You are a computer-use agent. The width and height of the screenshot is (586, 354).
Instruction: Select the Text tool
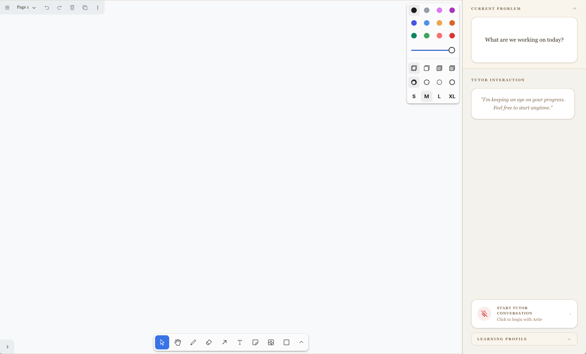coord(240,342)
